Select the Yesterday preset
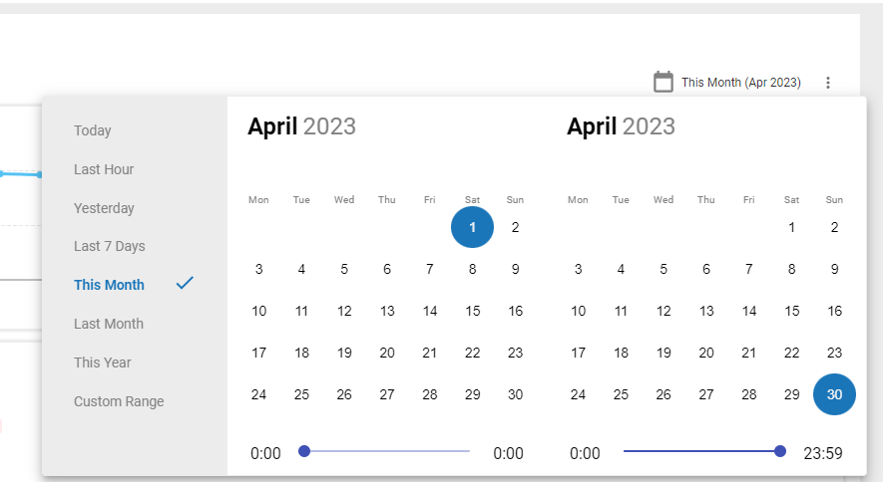Viewport: 883px width, 482px height. (104, 208)
